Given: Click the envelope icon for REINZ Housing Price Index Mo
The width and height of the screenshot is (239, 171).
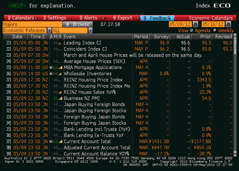Looking at the screenshot, I should 55,86.
